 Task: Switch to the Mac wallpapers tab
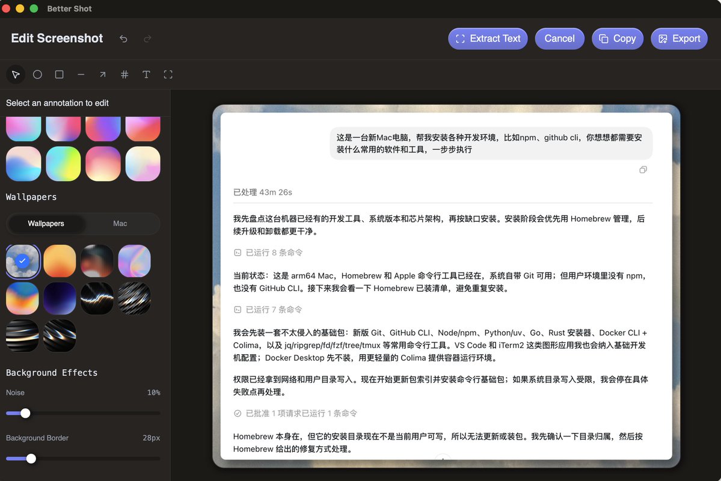point(120,224)
